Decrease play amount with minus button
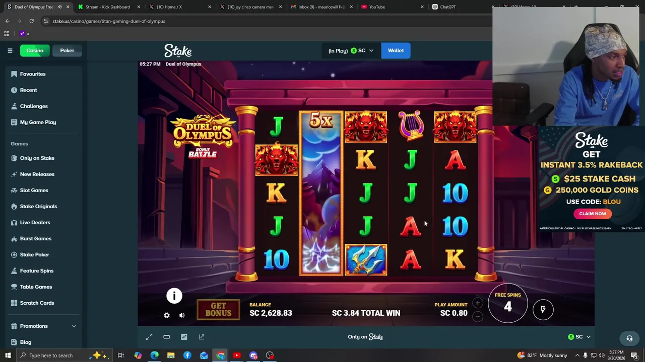Viewport: 645px width, 362px height. 478,316
